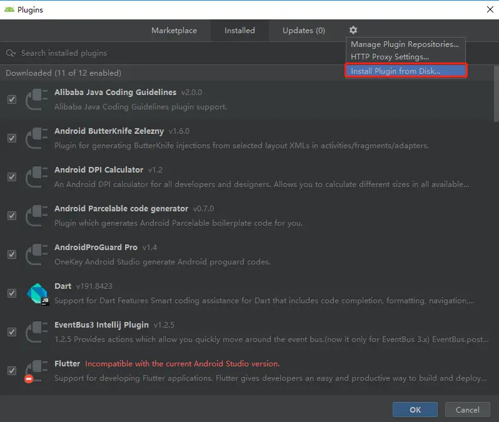Screen dimensions: 499x422
Task: Click the Flutter incompatible version warning text
Action: click(x=183, y=364)
